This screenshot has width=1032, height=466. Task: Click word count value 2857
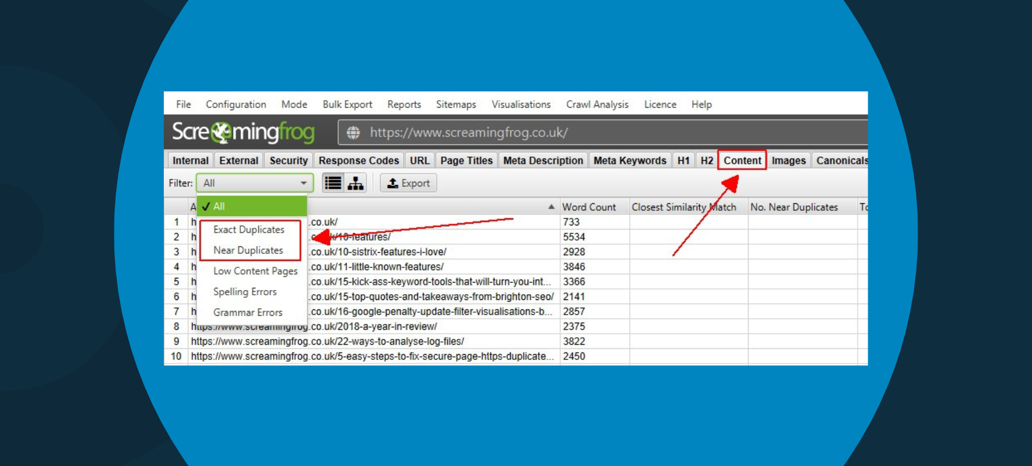574,312
